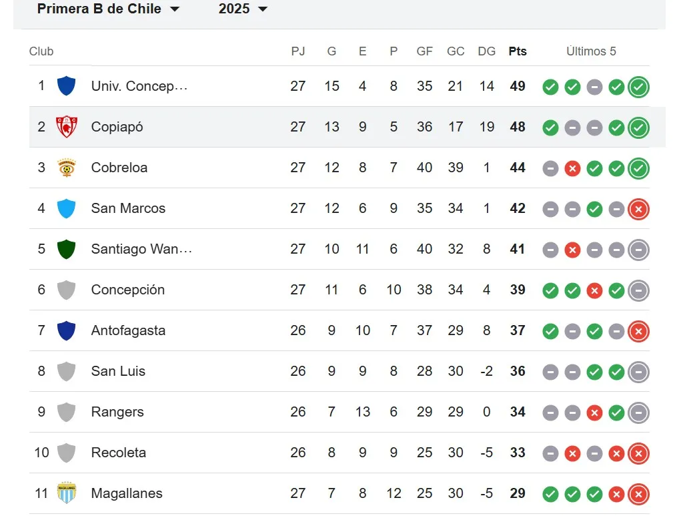Viewport: 675px width, 516px height.
Task: Click Santiago Wanderers' green shield icon
Action: point(66,249)
